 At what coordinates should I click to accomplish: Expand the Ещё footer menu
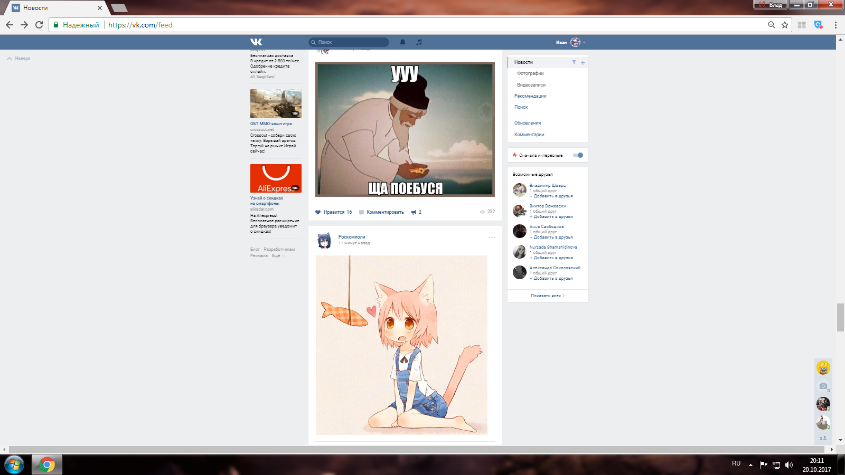coord(277,256)
